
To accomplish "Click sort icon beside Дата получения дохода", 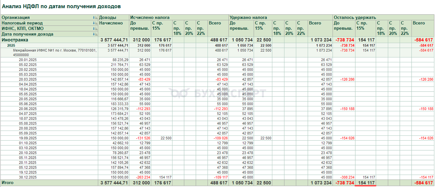I will 95,34.
